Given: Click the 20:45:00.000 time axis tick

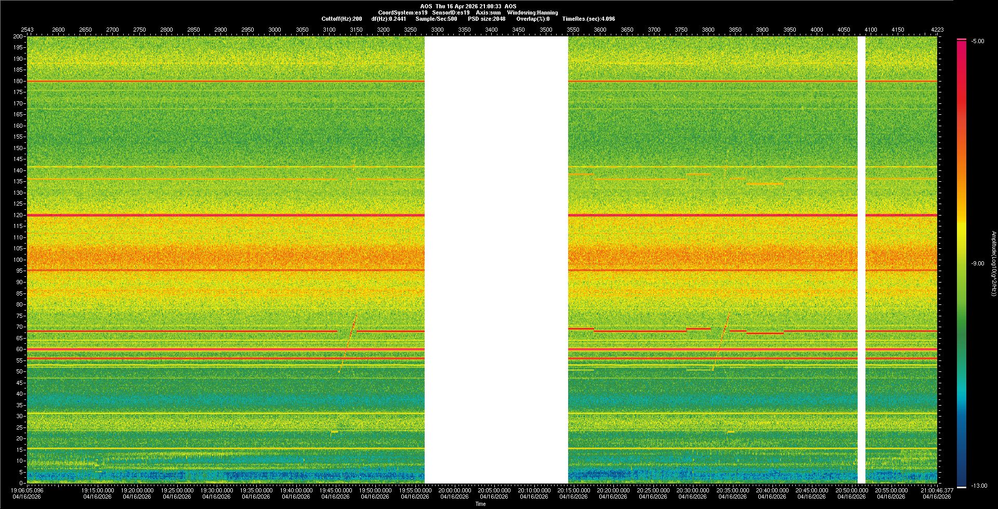Looking at the screenshot, I should coord(811,490).
